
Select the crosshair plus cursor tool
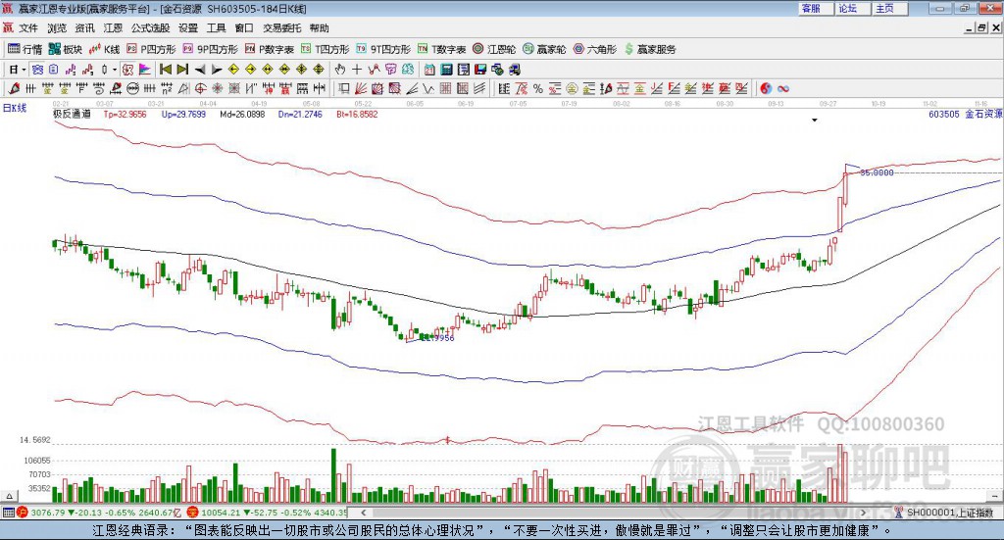coord(357,70)
